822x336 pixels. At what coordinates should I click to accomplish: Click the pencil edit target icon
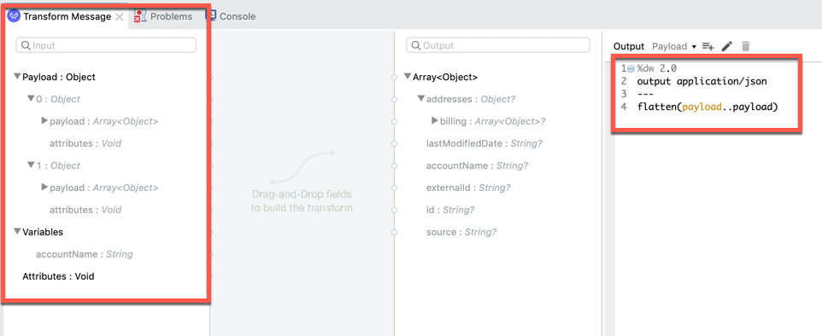(726, 46)
